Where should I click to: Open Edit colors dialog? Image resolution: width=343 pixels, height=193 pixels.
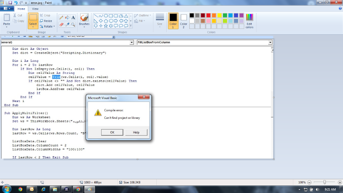click(249, 21)
